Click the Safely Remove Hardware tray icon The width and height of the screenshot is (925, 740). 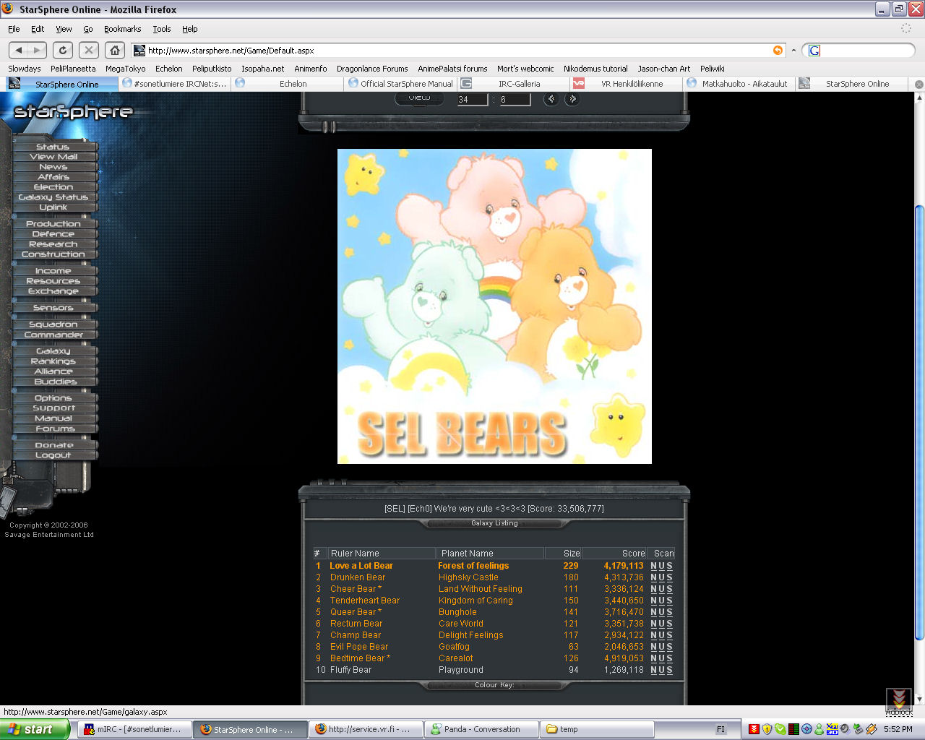[858, 729]
